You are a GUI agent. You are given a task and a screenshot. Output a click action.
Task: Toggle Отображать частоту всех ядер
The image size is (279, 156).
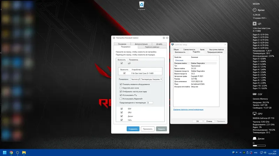tap(121, 92)
